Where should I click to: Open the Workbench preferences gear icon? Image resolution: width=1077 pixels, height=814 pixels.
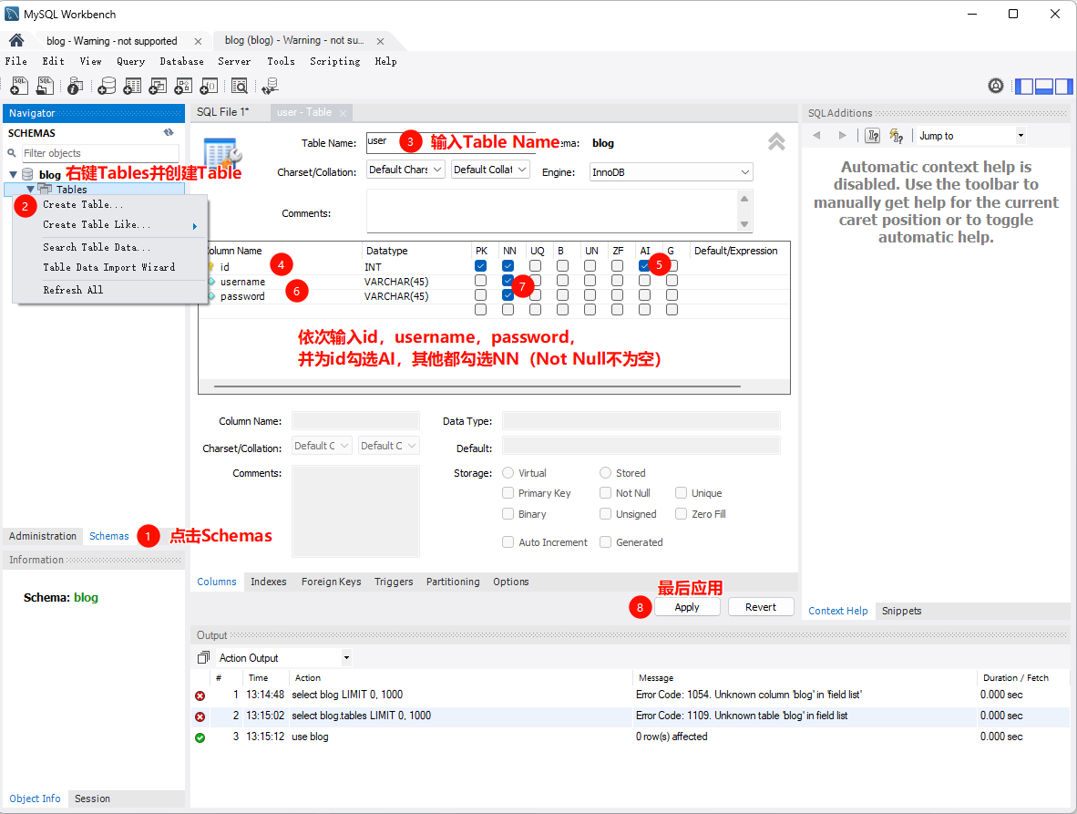996,86
